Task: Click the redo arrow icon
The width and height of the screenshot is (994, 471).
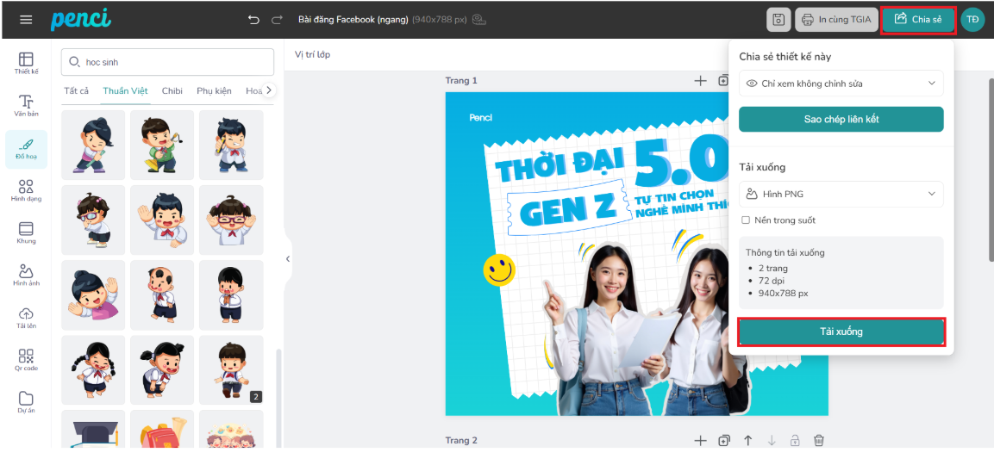Action: pyautogui.click(x=277, y=20)
